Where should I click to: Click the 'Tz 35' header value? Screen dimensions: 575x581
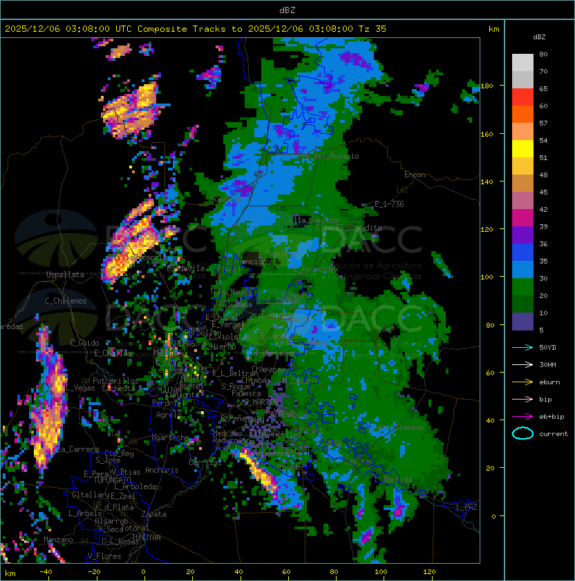(x=373, y=28)
